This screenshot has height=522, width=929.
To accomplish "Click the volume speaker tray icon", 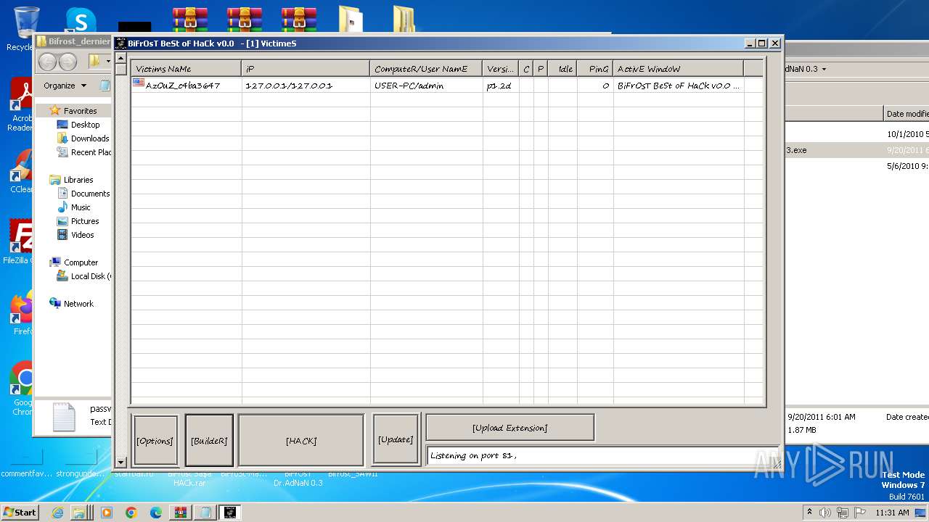I will click(x=825, y=513).
